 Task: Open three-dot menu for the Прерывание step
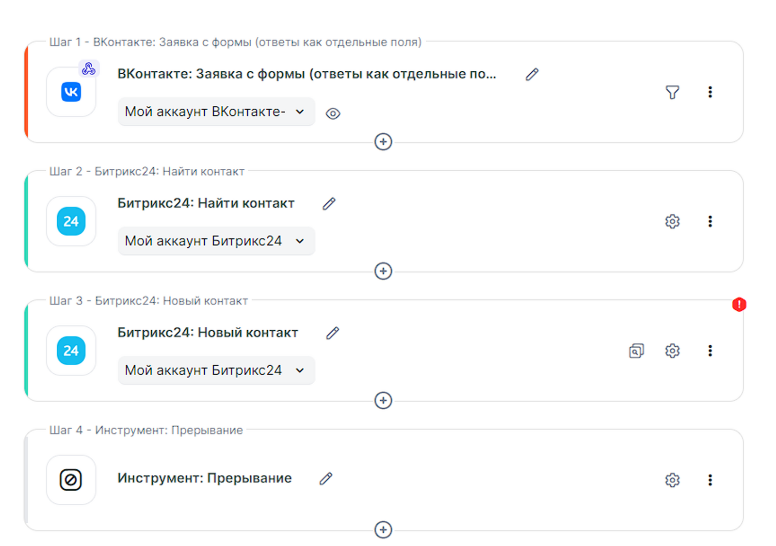(x=710, y=480)
